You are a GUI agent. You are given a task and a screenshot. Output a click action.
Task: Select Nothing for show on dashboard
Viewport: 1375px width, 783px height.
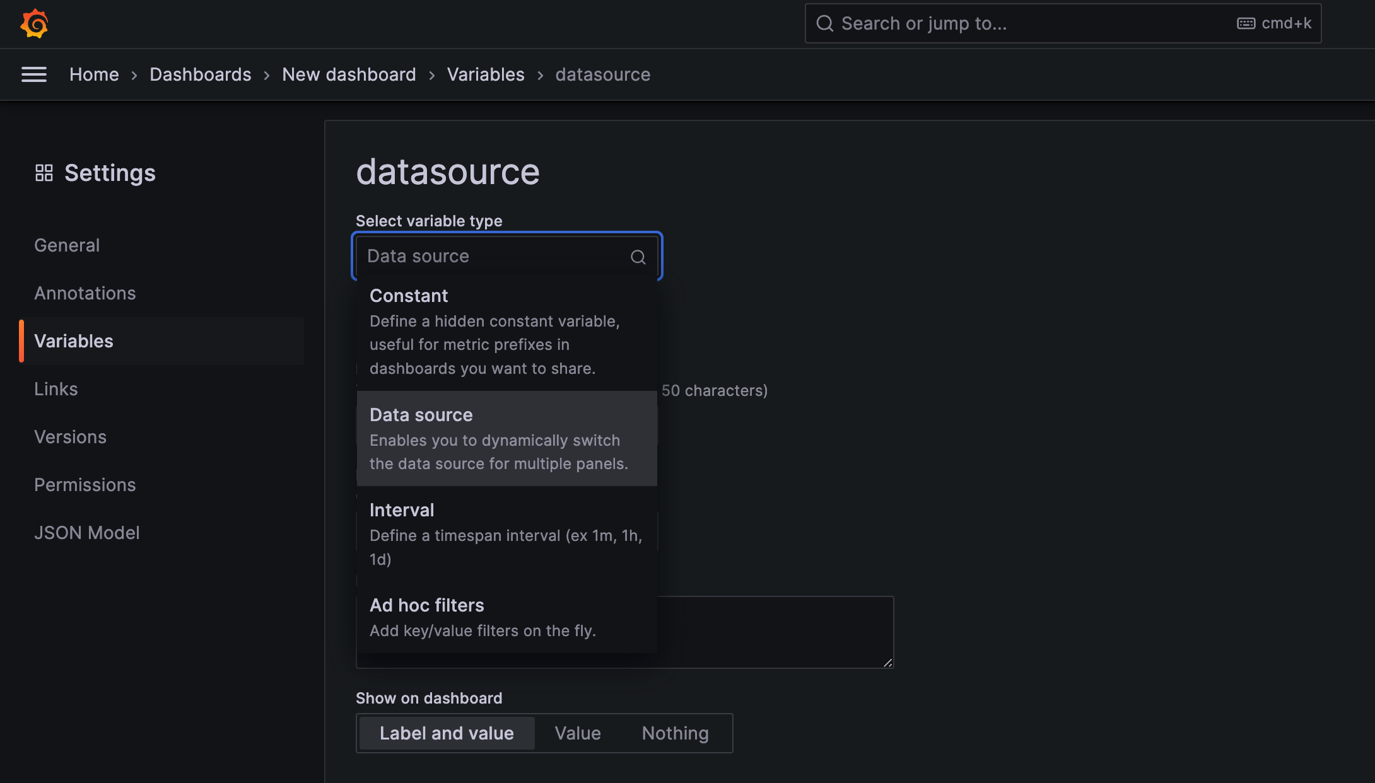point(674,733)
